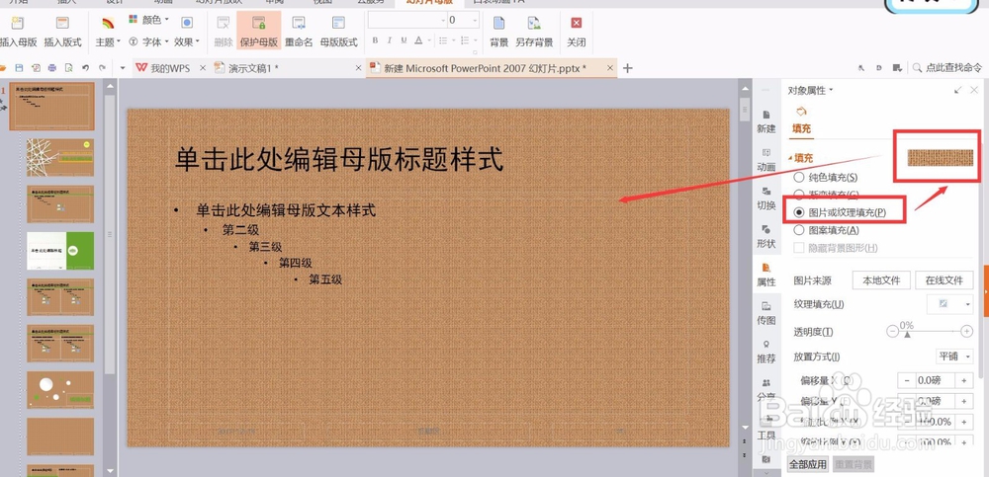Close the 我的WPS tab
989x477 pixels.
[x=203, y=68]
